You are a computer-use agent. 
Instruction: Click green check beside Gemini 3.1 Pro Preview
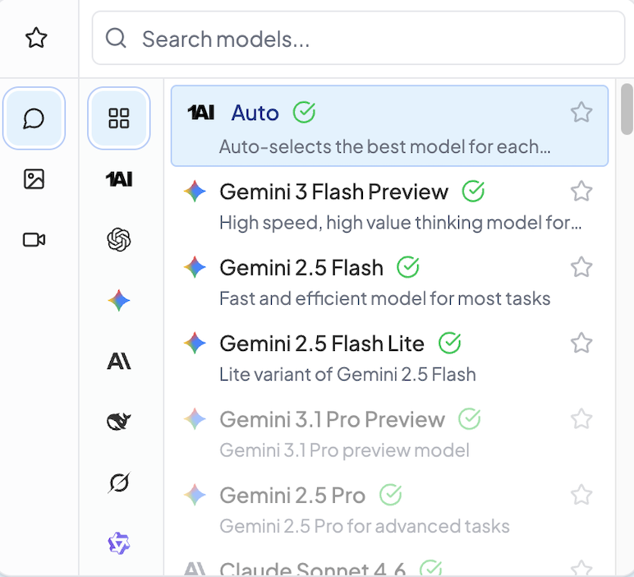(470, 419)
